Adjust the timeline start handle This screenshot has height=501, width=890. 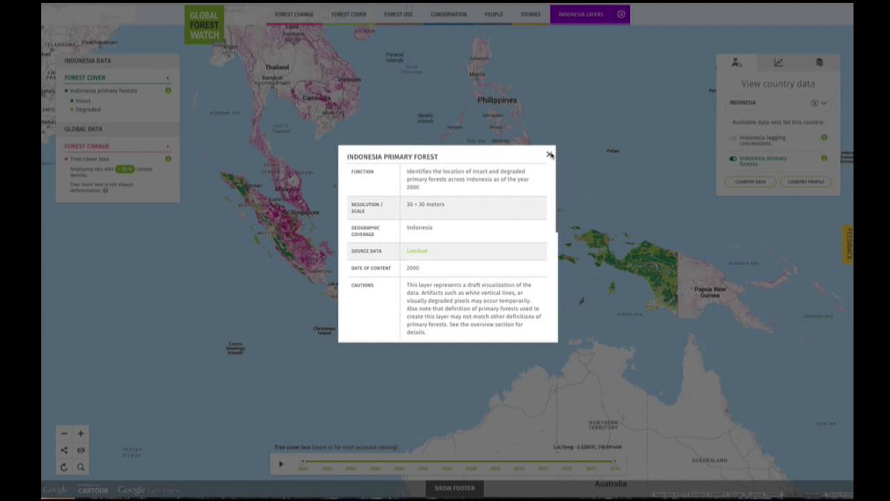(303, 461)
